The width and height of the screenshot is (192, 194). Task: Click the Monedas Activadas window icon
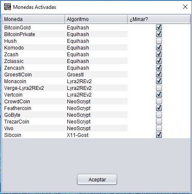pos(8,7)
